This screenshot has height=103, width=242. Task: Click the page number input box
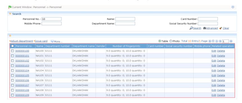pyautogui.click(x=225, y=41)
